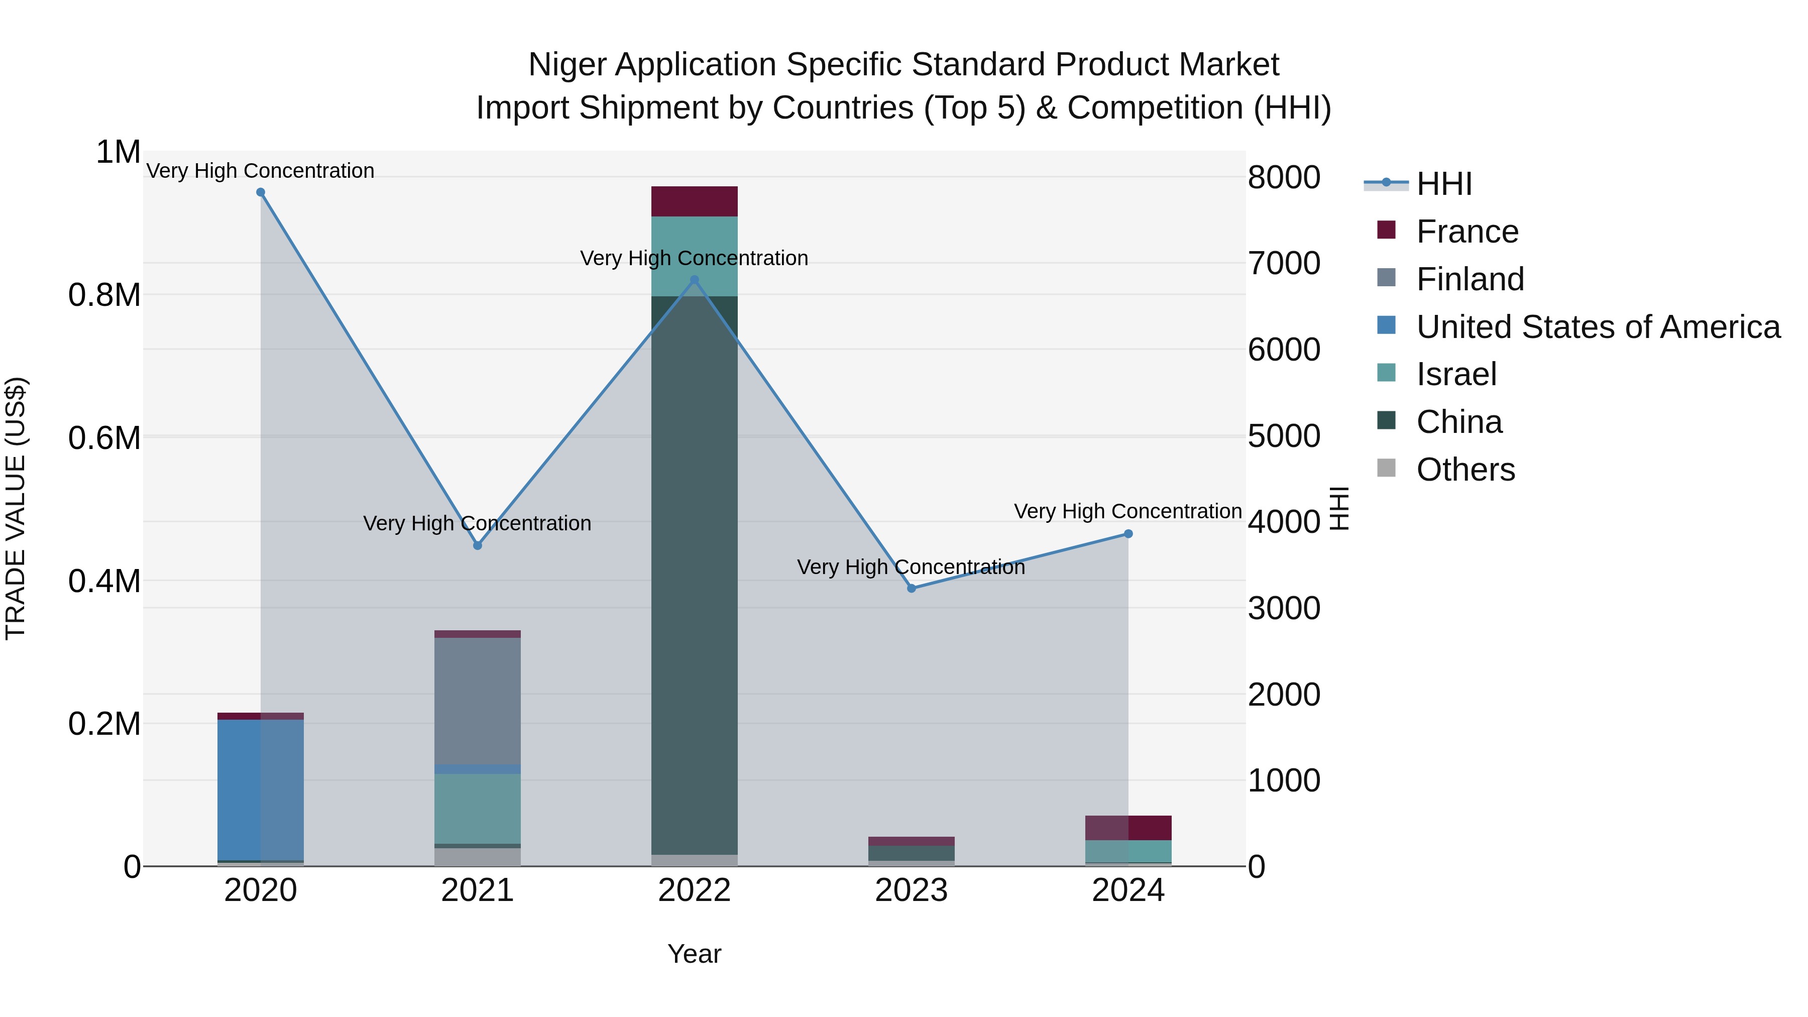The width and height of the screenshot is (1808, 1017).
Task: Click the France bar segment in 2024
Action: point(1128,828)
